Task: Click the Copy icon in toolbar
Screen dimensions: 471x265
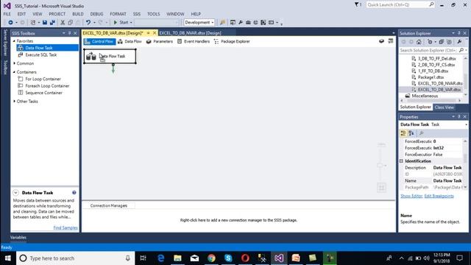Action: [x=71, y=22]
